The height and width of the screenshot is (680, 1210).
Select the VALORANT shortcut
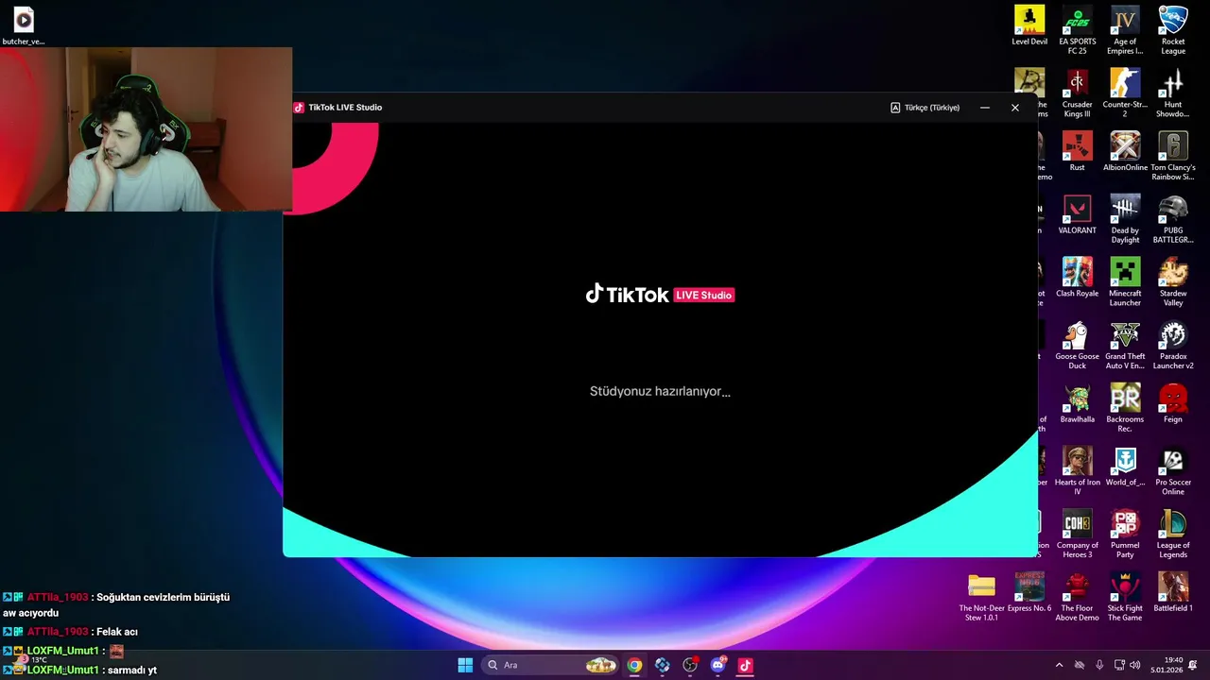coord(1078,214)
